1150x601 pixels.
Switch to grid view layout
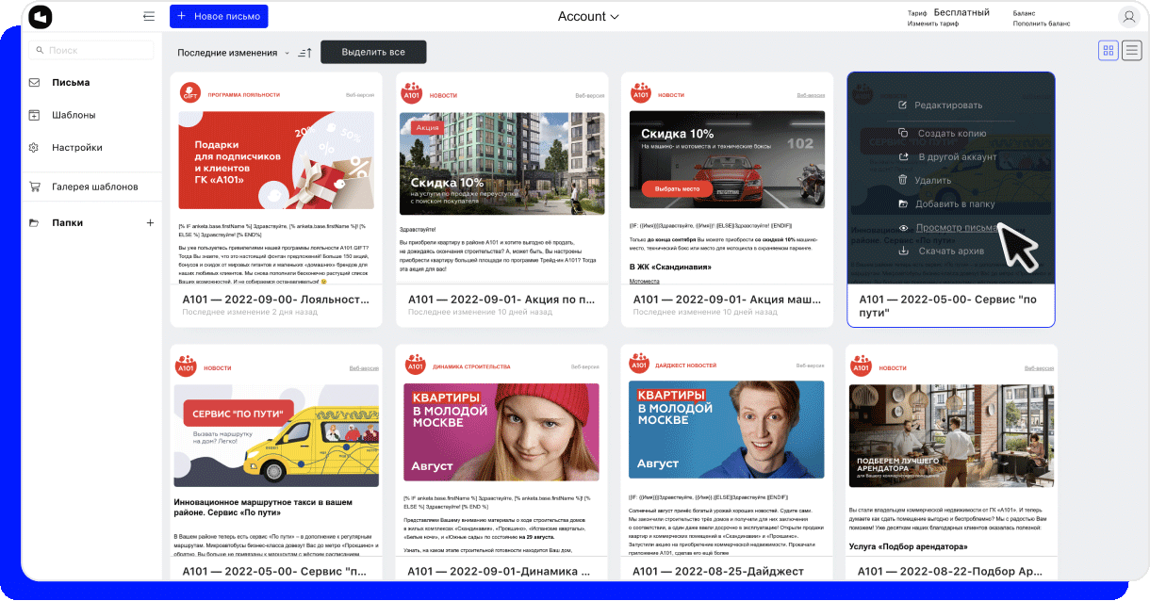pyautogui.click(x=1109, y=51)
